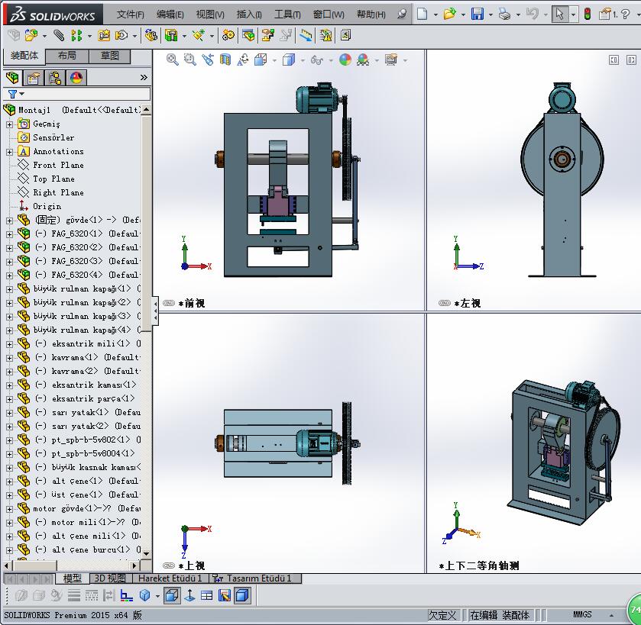Viewport: 641px width, 625px height.
Task: Switch to the 3D 视图 tab
Action: coord(109,578)
